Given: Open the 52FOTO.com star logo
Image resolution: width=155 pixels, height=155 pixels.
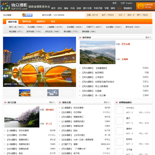Looking at the screenshot, I should (x=14, y=6).
